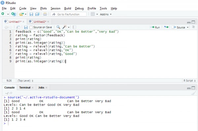Click the Re-run previous code icon

[166, 27]
